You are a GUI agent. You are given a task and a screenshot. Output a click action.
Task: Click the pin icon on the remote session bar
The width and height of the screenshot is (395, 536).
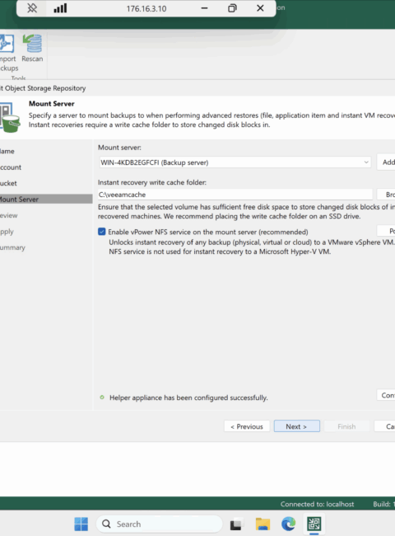pyautogui.click(x=32, y=8)
